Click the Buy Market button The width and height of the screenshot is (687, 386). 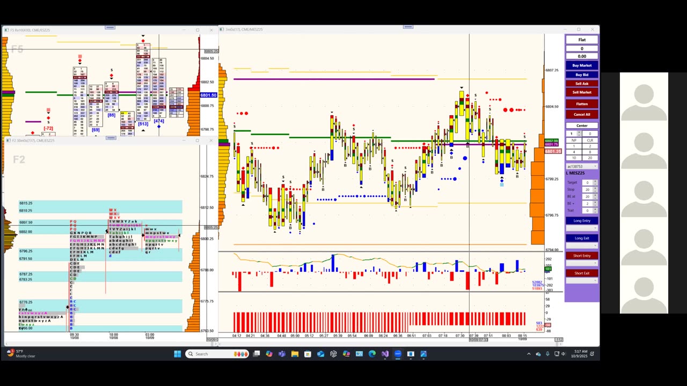(582, 65)
